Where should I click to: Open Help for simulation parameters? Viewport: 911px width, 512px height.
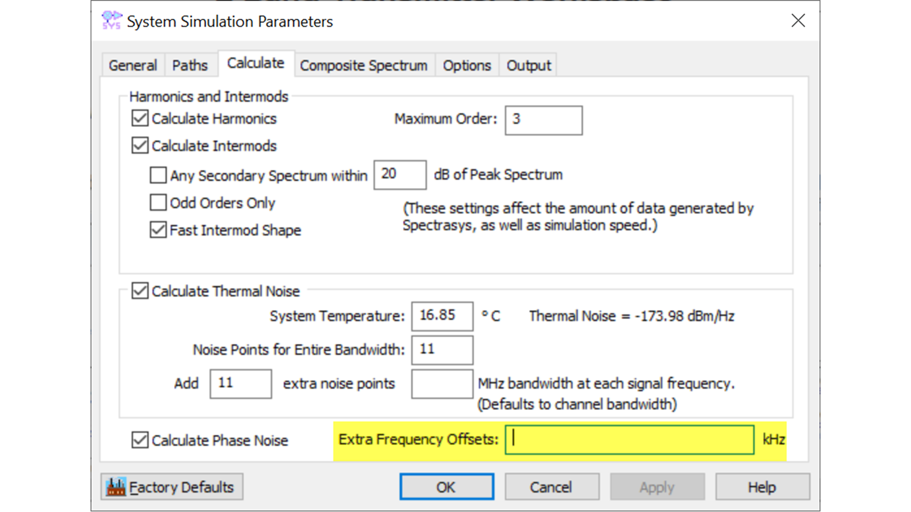coord(762,486)
